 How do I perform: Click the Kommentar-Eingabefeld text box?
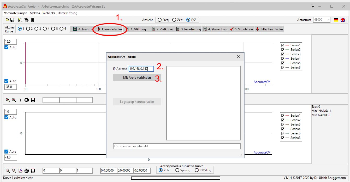pos(177,146)
